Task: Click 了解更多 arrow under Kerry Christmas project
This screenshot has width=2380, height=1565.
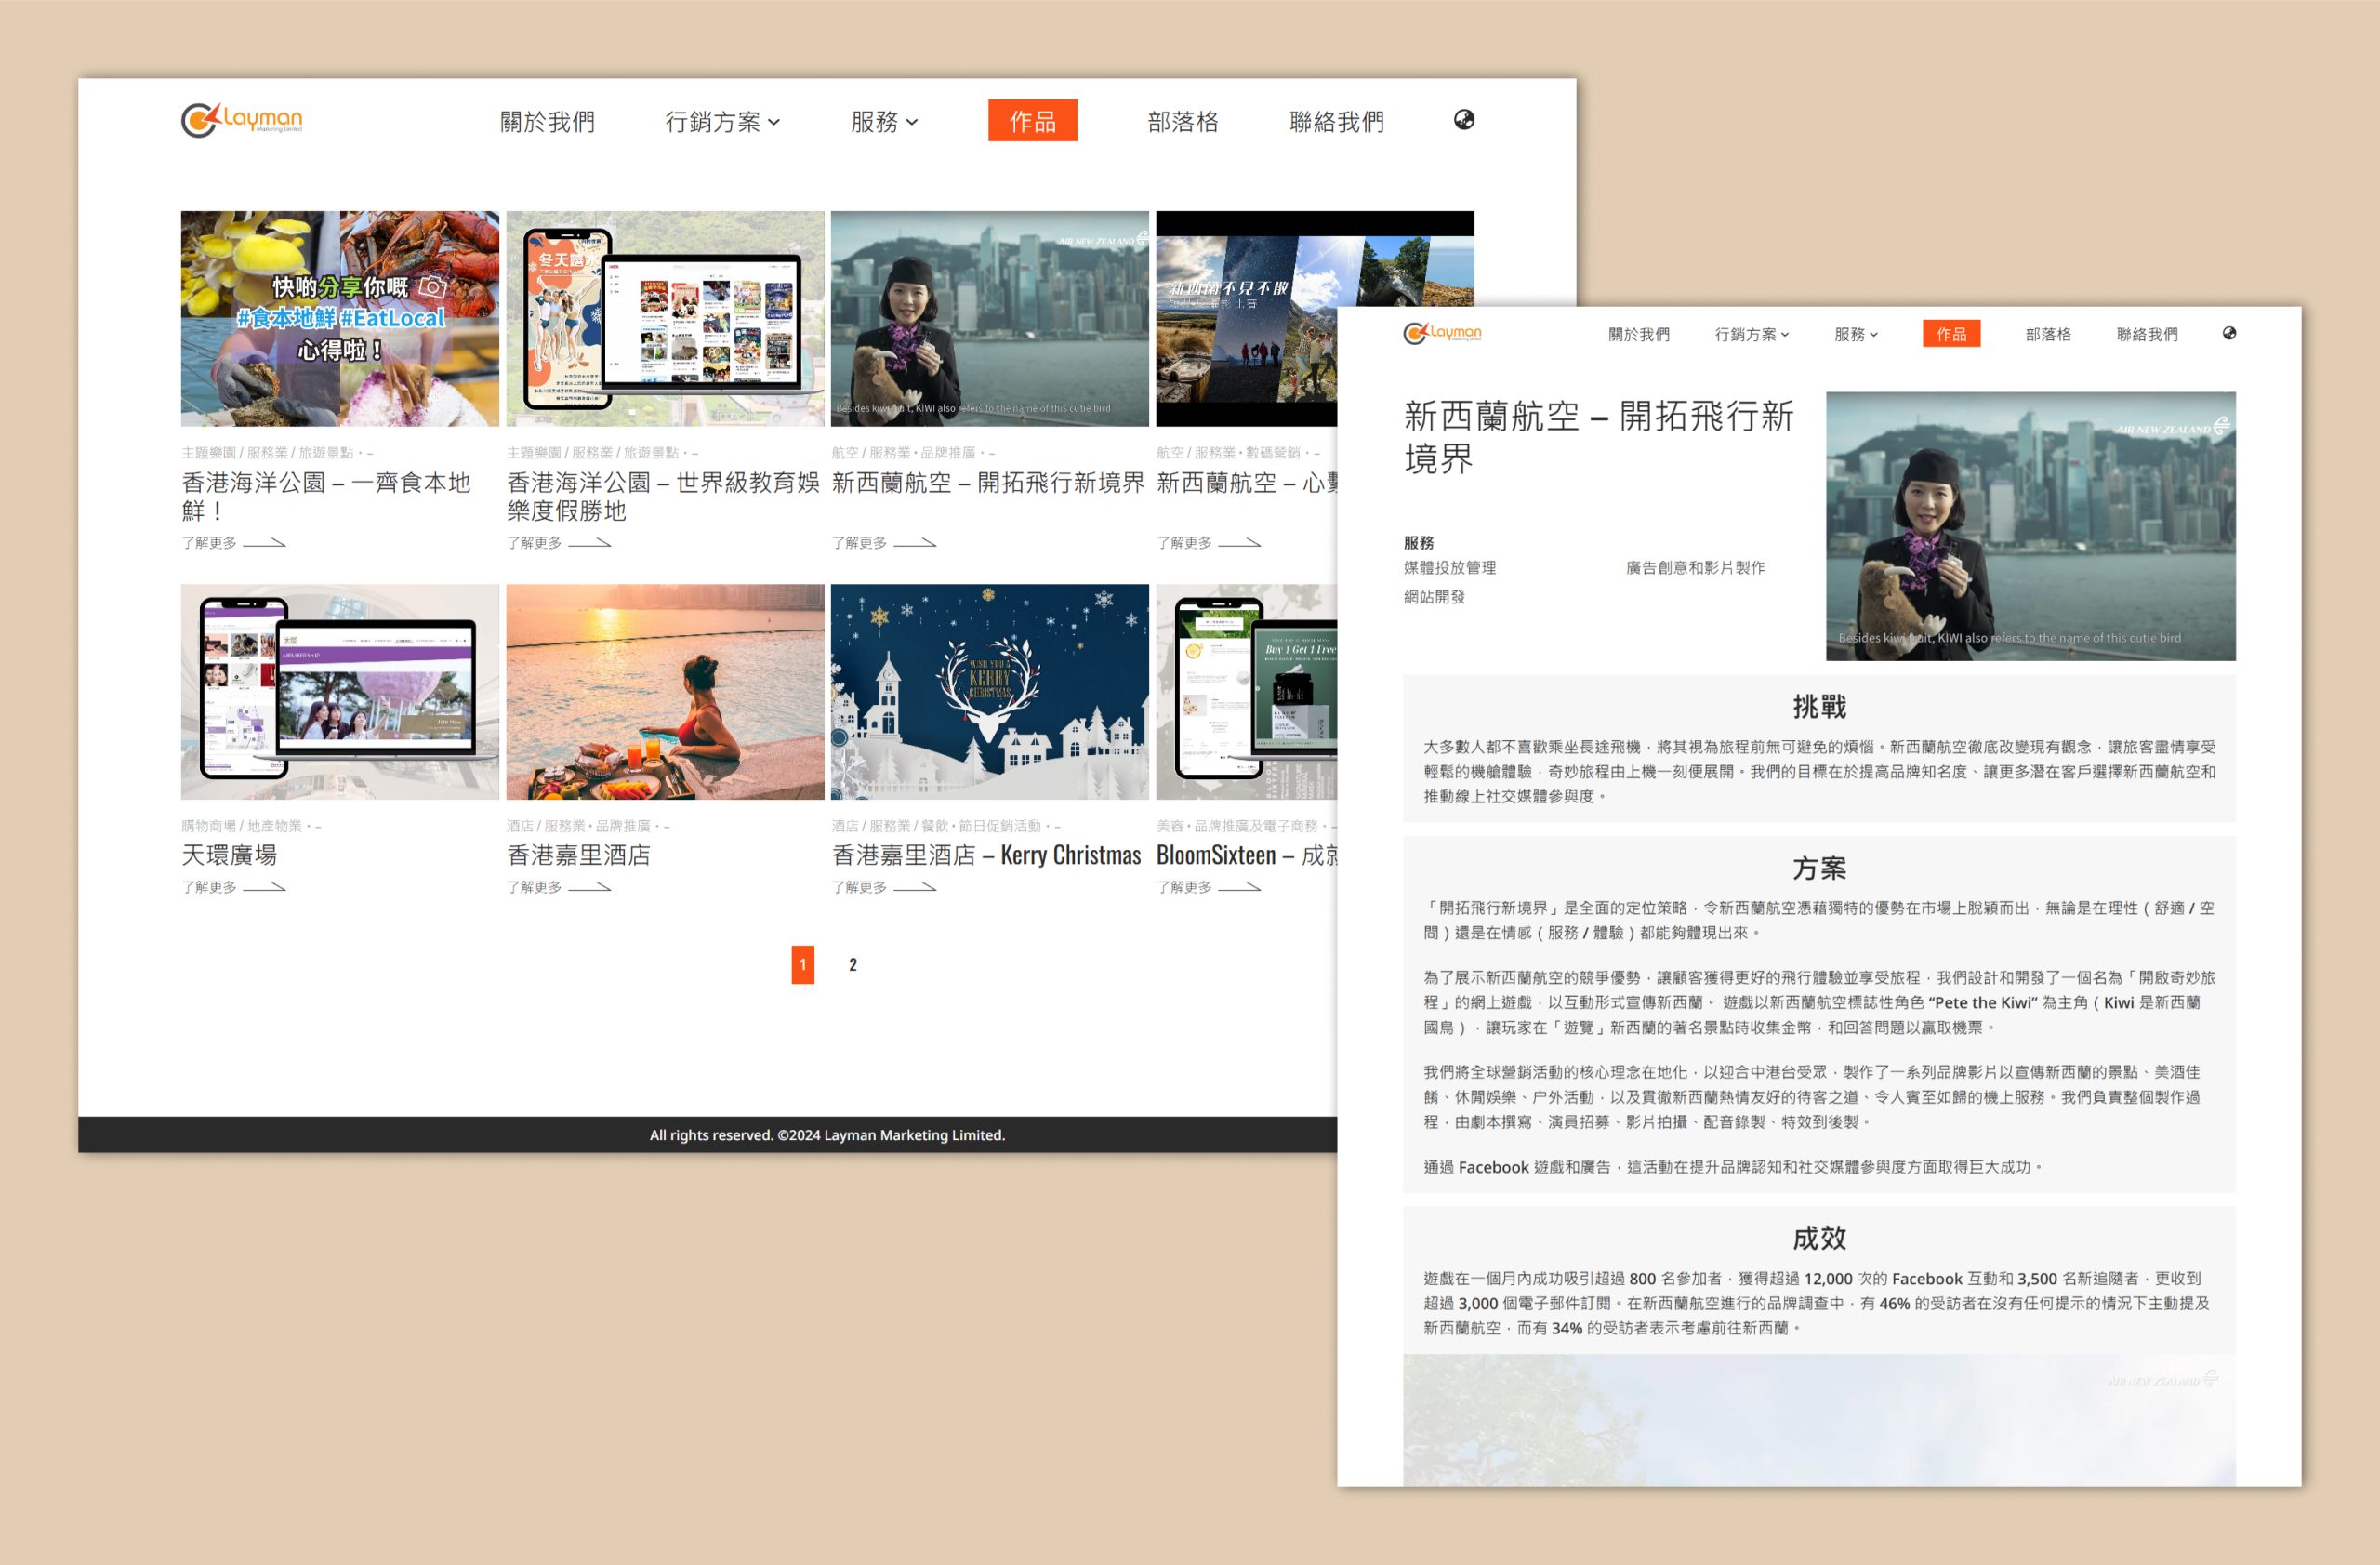Action: point(914,887)
